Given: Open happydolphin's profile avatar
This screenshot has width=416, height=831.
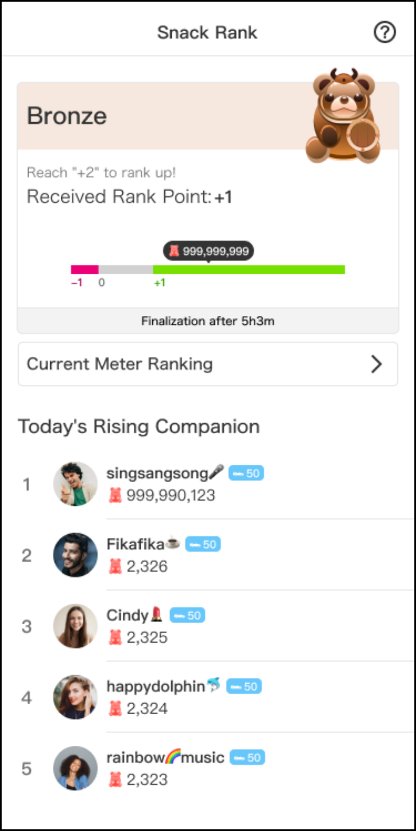Looking at the screenshot, I should tap(75, 698).
